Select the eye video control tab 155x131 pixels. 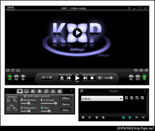coord(20,91)
